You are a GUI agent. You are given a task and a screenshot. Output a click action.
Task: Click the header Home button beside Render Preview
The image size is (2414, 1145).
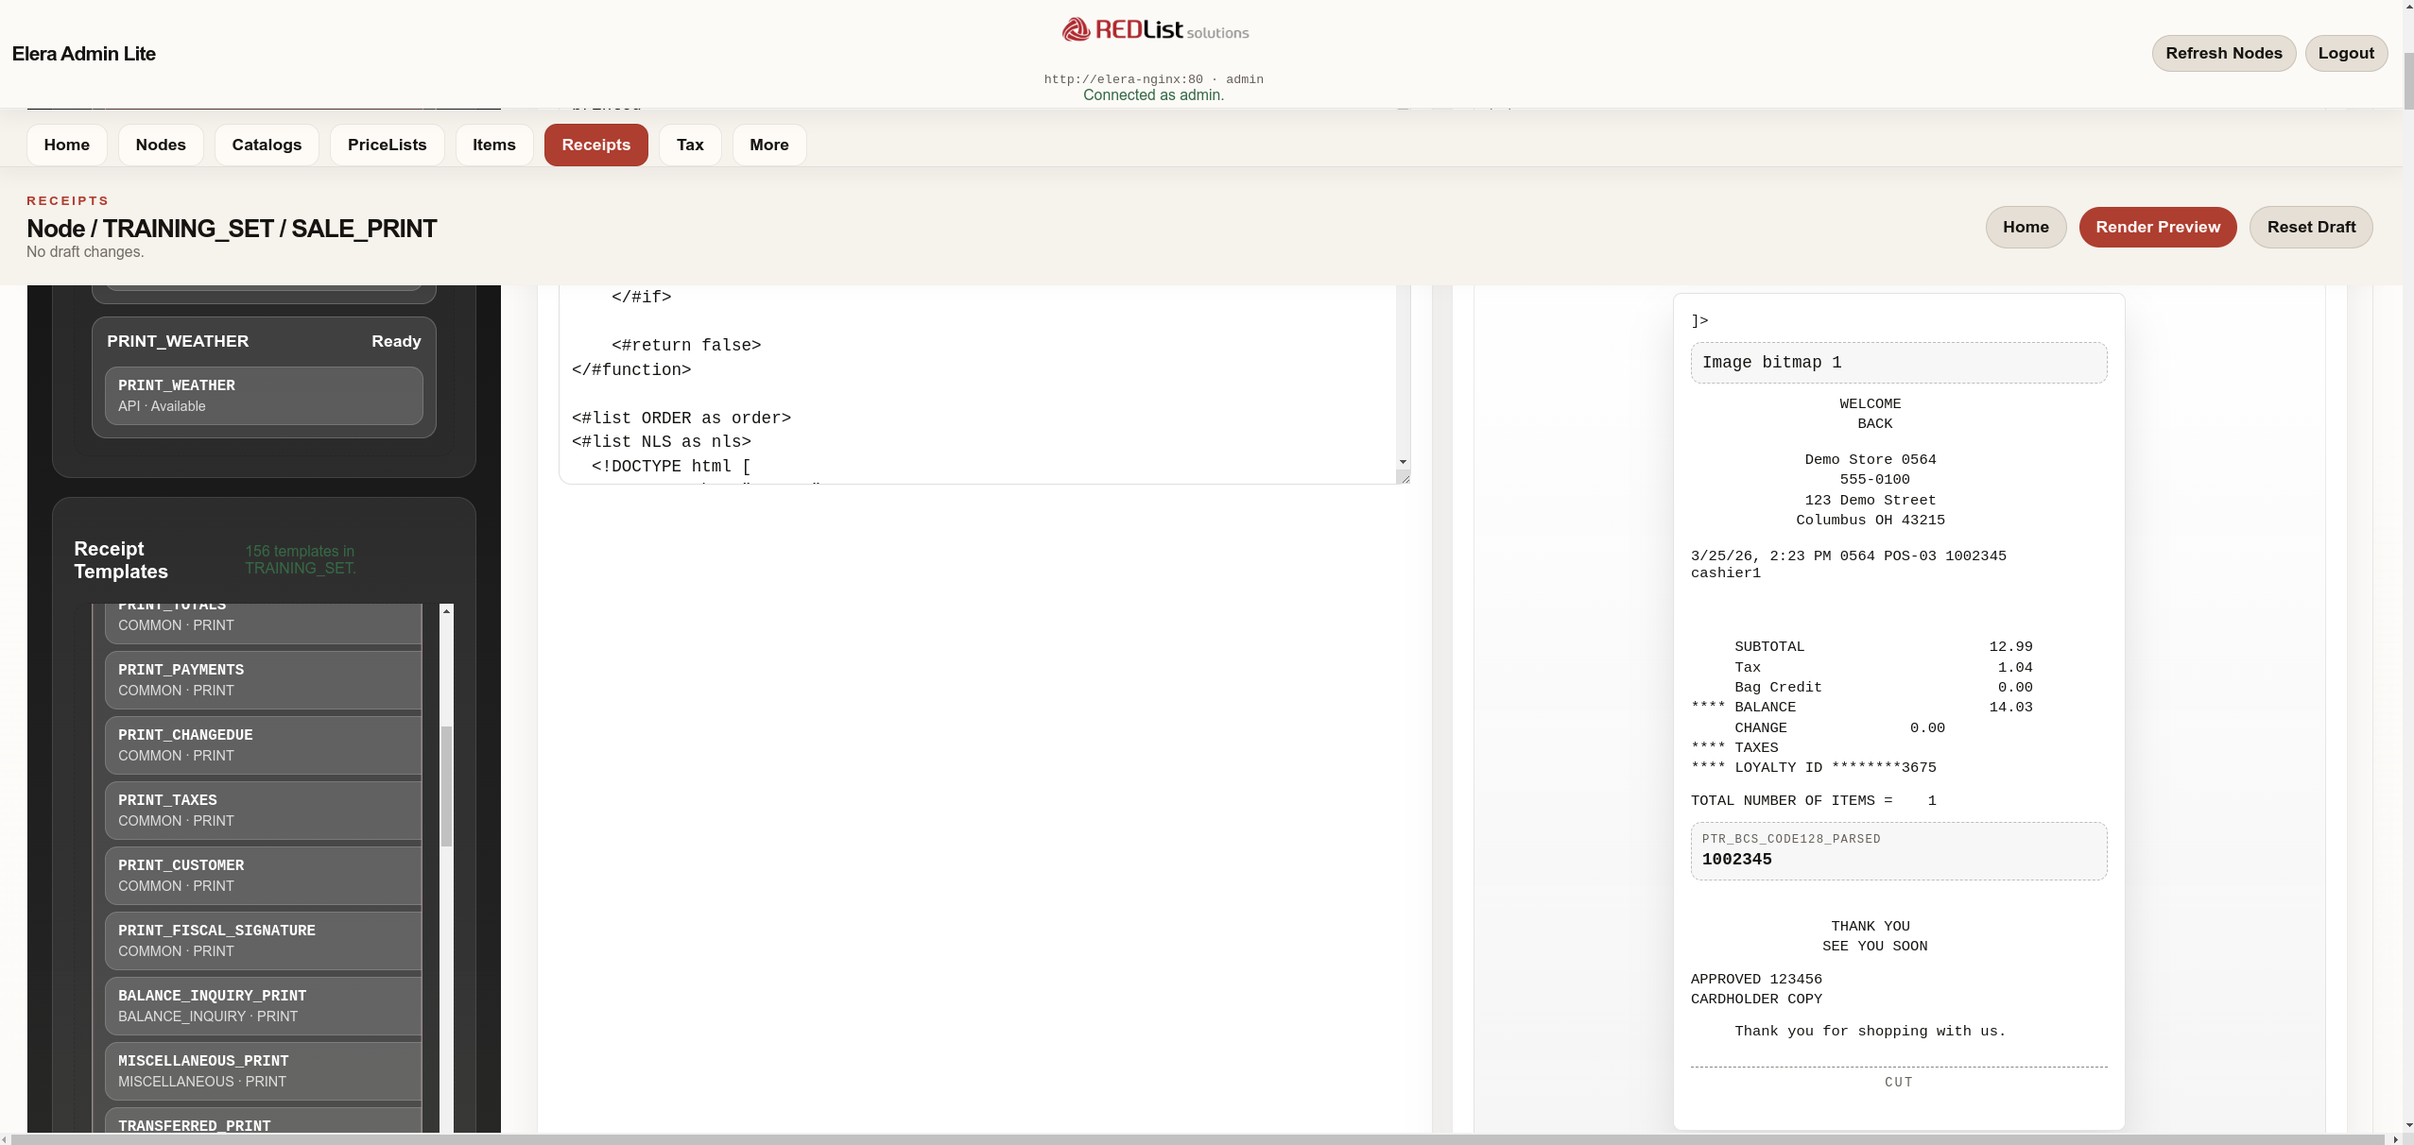(x=2025, y=227)
